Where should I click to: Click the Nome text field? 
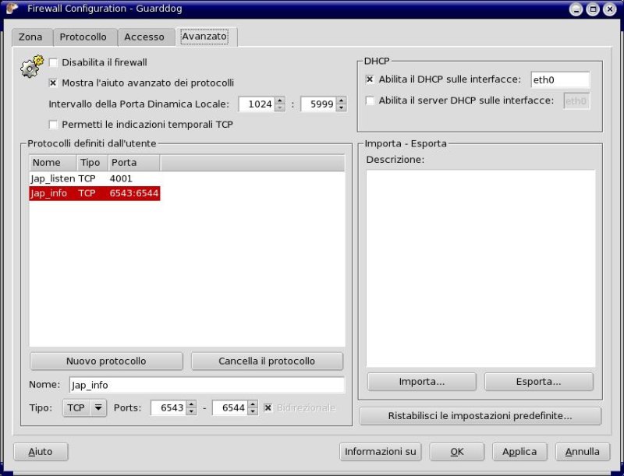point(206,385)
